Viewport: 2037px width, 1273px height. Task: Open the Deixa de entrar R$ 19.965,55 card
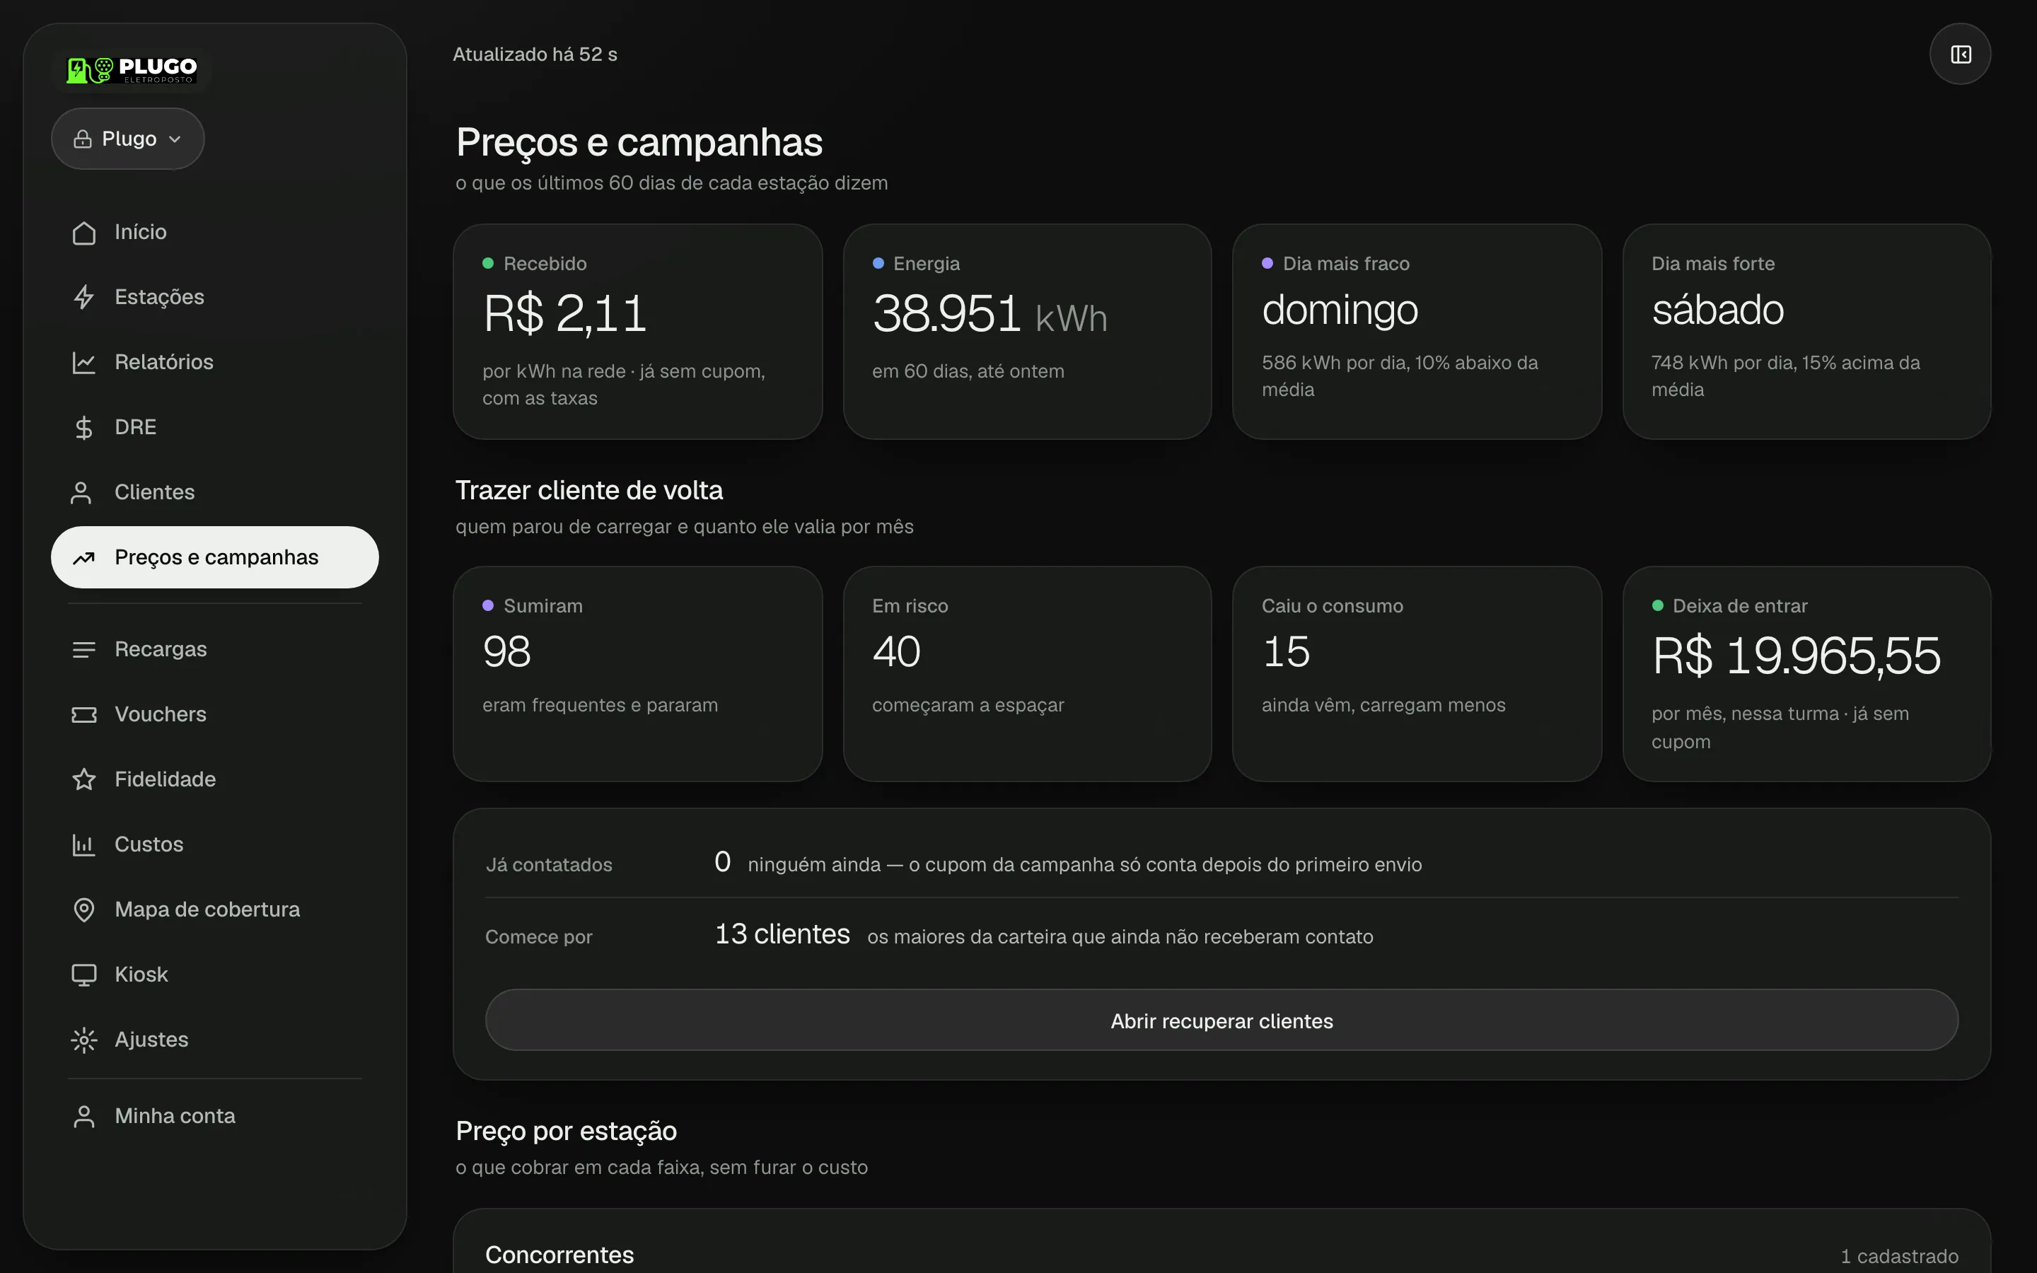point(1806,673)
